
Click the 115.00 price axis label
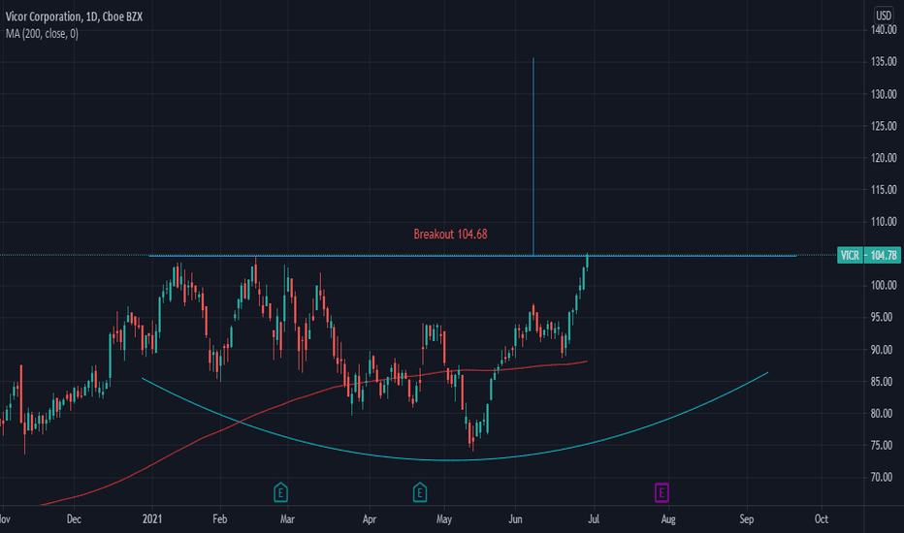[884, 190]
